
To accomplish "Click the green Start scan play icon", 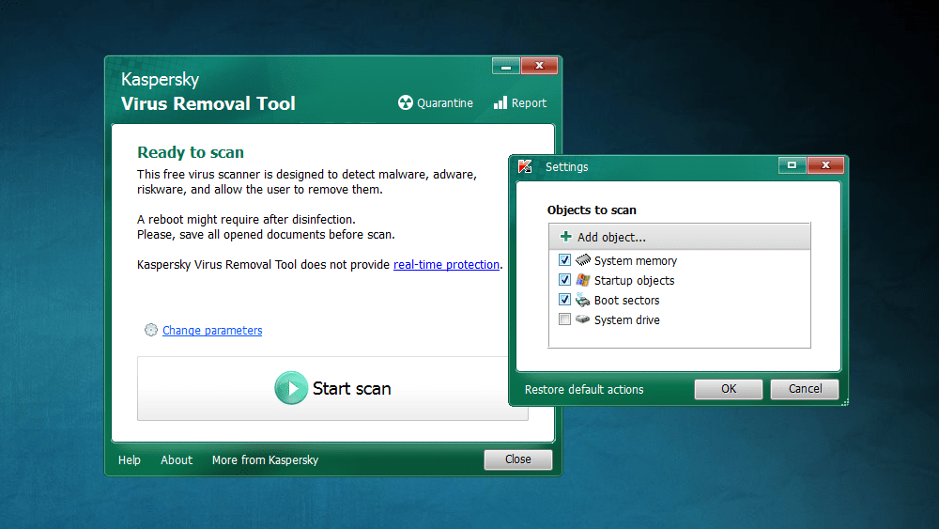I will click(x=291, y=388).
